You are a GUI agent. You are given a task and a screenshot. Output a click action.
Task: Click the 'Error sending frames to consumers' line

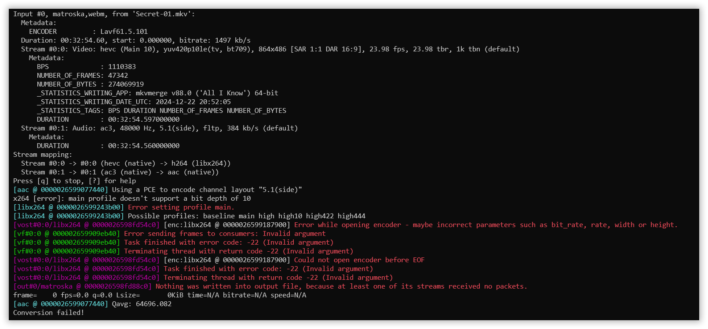pyautogui.click(x=169, y=234)
